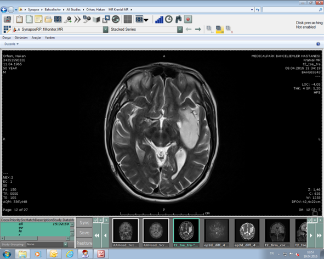This screenshot has width=324, height=259.
Task: Select the first AAHead_Sc thumbnail
Action: [126, 230]
